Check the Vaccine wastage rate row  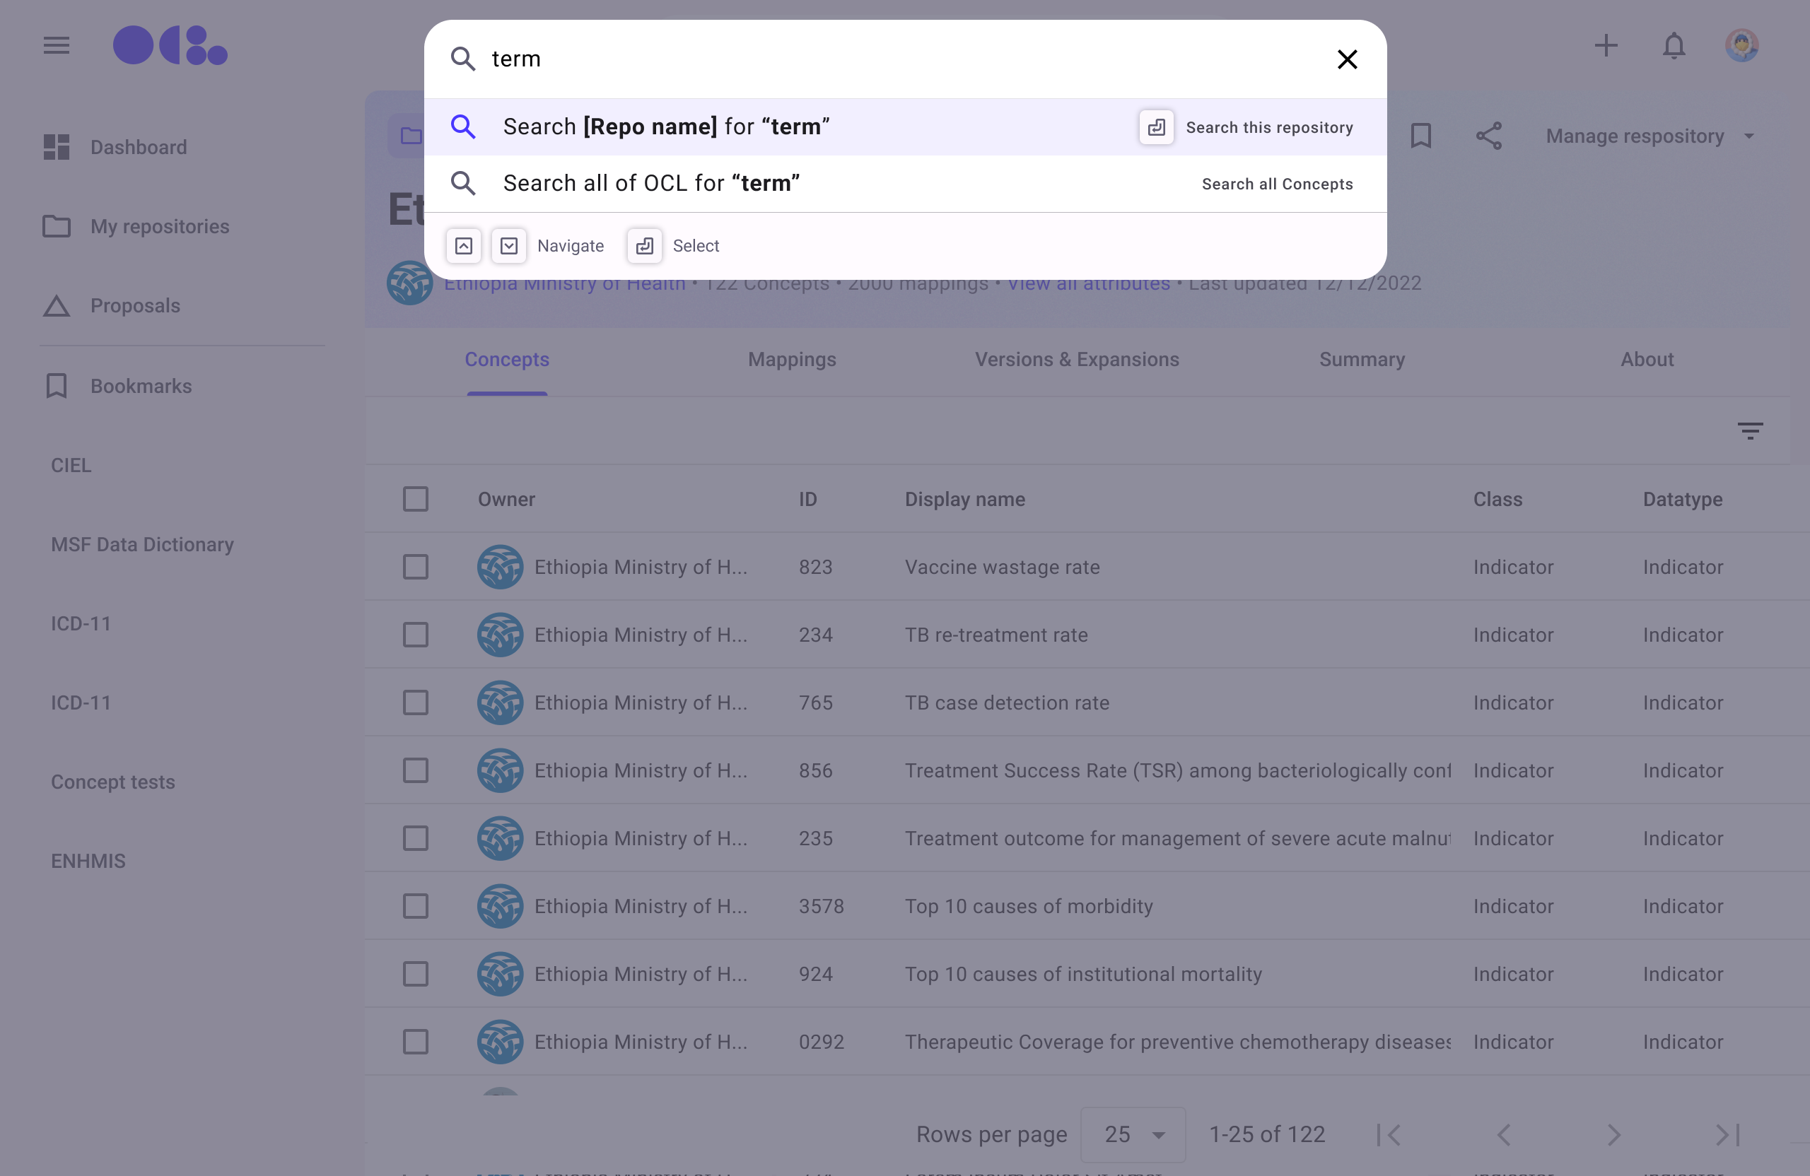(415, 567)
